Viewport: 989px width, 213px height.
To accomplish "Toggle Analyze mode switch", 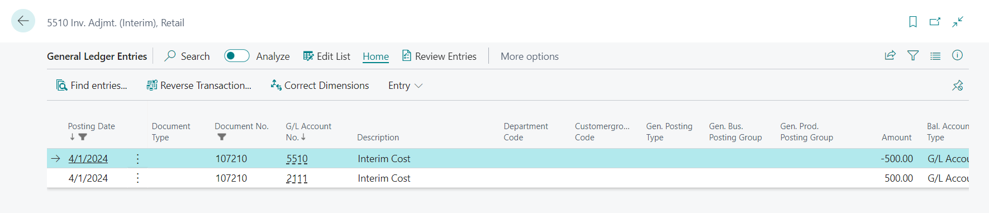I will 237,56.
